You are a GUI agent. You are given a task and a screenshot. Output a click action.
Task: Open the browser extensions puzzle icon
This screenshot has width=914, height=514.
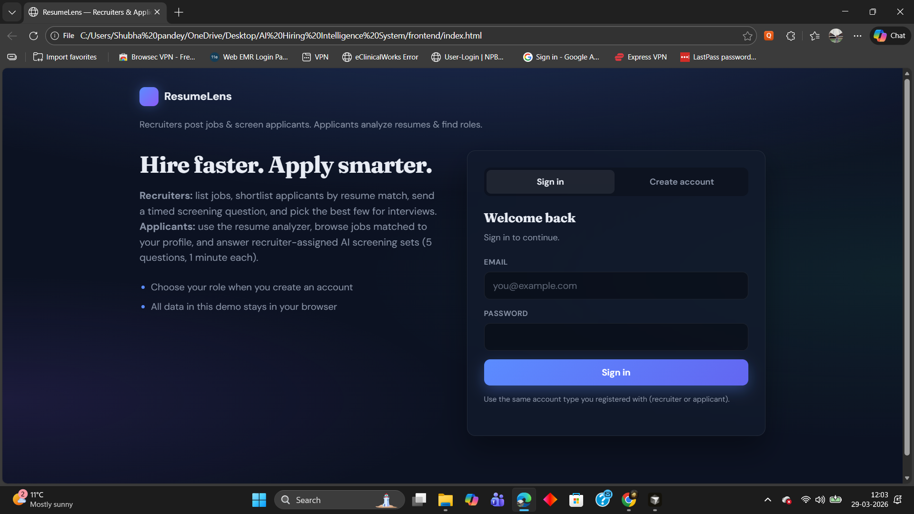tap(790, 36)
